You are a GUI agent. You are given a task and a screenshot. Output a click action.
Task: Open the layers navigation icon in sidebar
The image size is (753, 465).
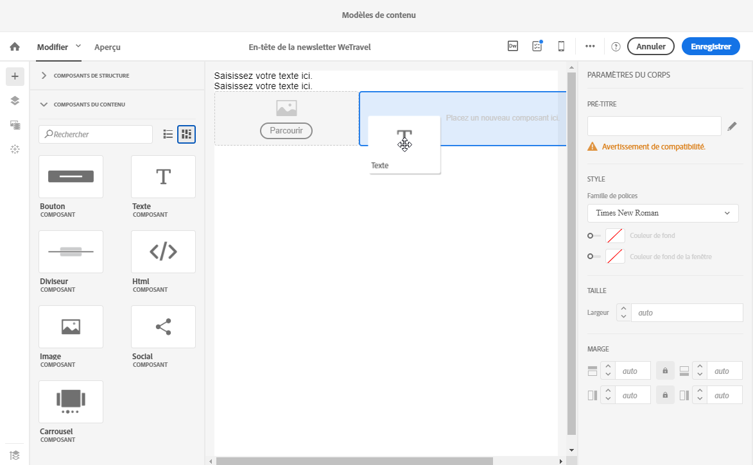(x=15, y=100)
